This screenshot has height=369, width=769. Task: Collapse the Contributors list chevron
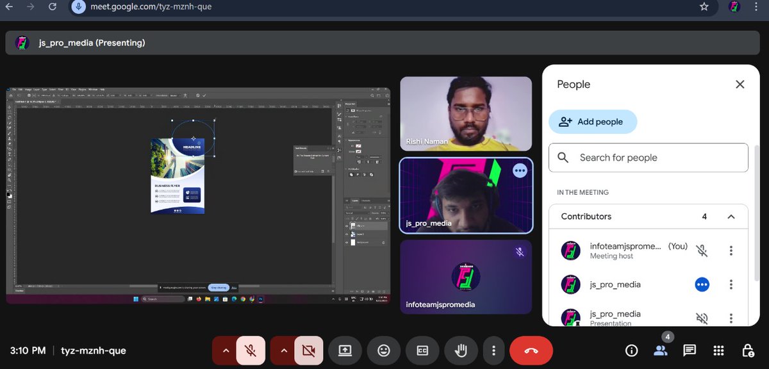coord(731,217)
